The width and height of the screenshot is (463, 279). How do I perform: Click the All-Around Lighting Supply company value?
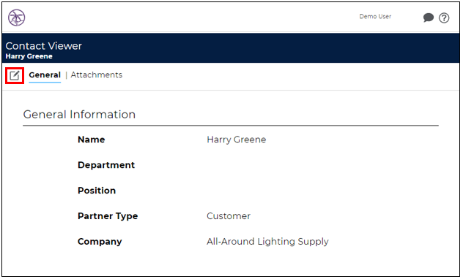point(267,242)
